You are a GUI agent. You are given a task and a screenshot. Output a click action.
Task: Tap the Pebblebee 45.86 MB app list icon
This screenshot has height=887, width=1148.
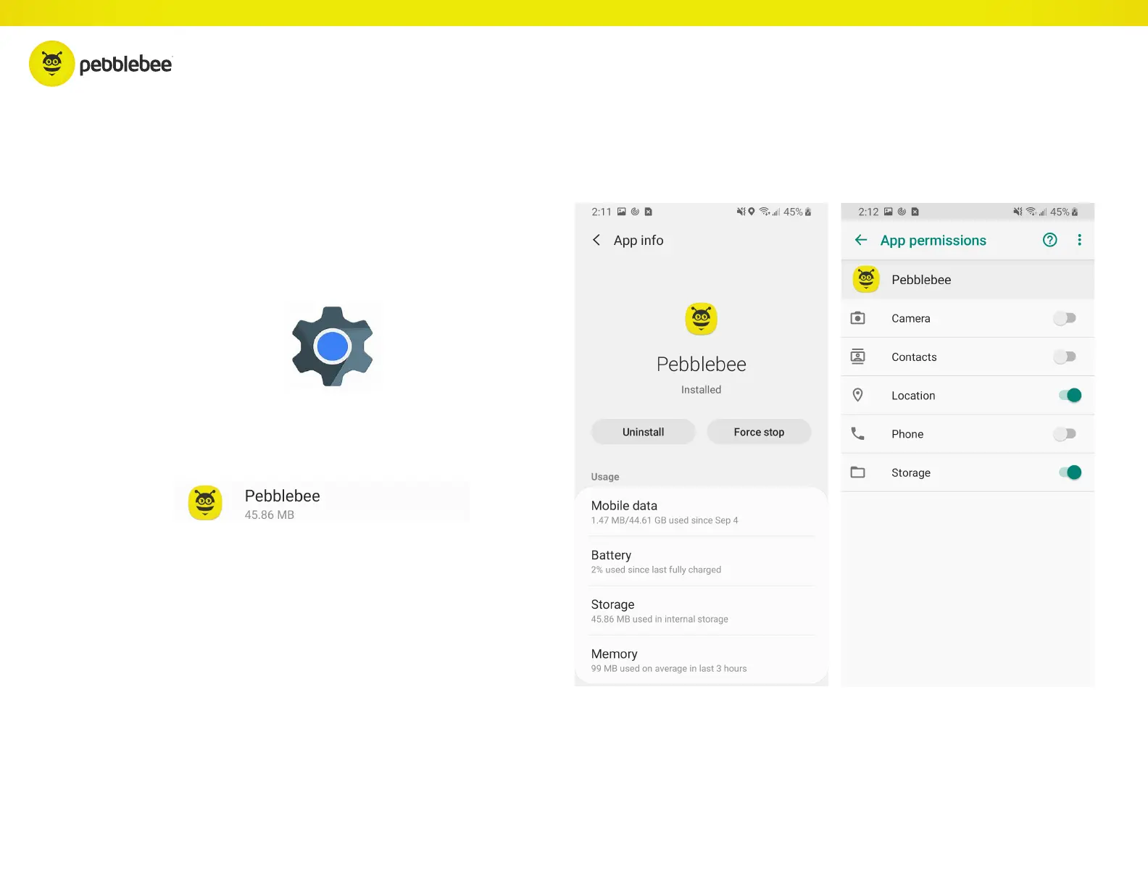pos(205,503)
